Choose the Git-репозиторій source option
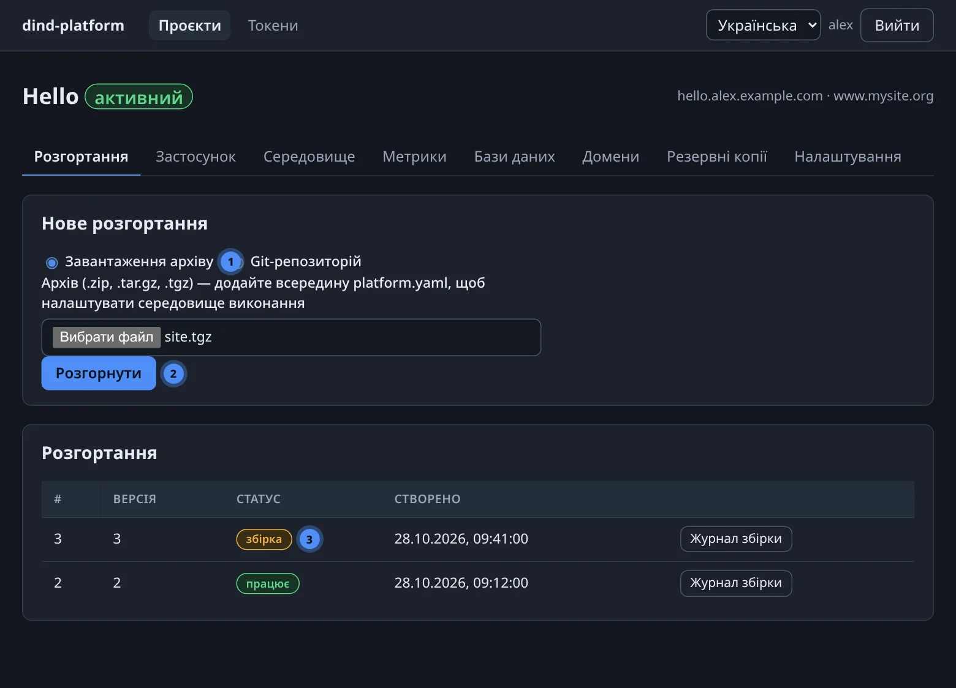The image size is (956, 688). [306, 261]
